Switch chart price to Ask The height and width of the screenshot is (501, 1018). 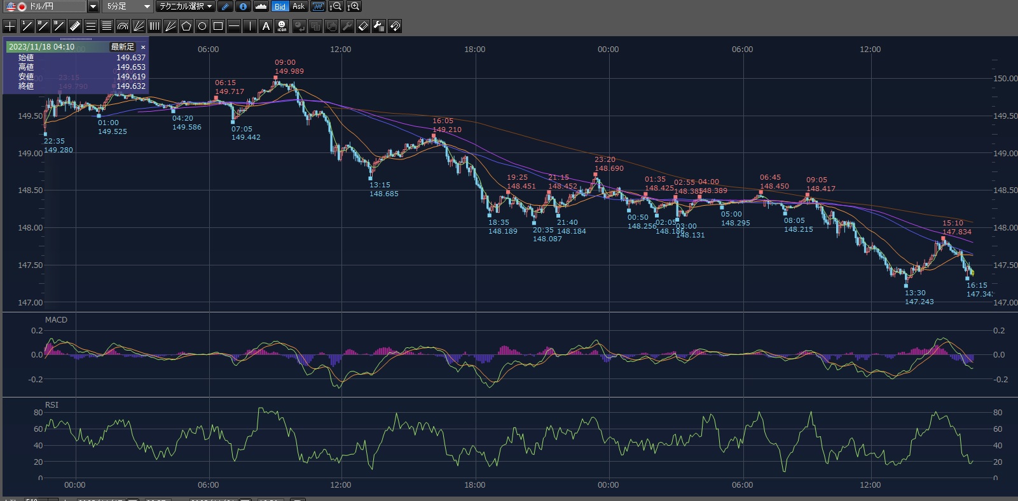point(298,6)
